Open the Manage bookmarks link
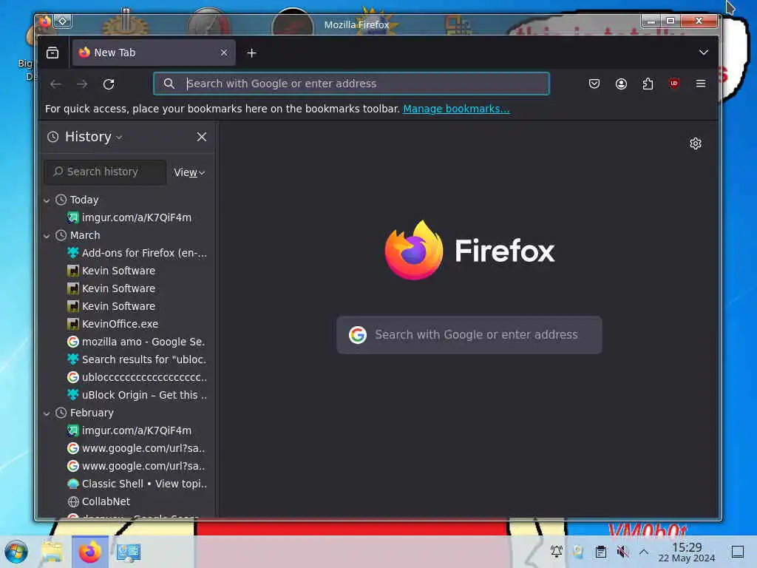Viewport: 757px width, 568px height. (456, 109)
